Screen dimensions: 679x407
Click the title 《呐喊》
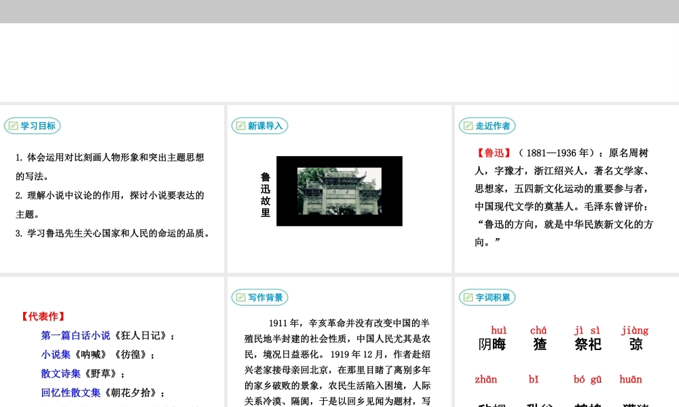[90, 355]
